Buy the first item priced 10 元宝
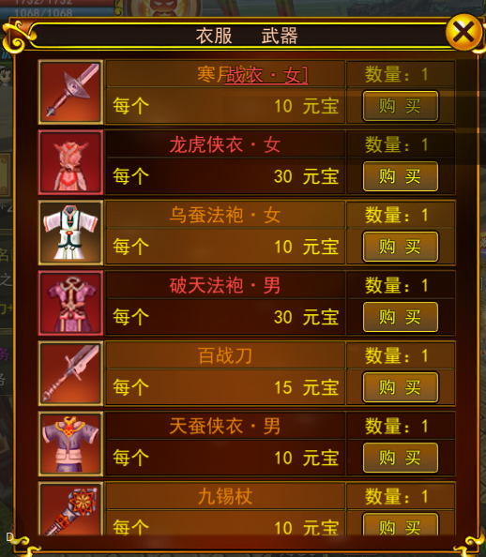The height and width of the screenshot is (557, 486). (x=401, y=106)
